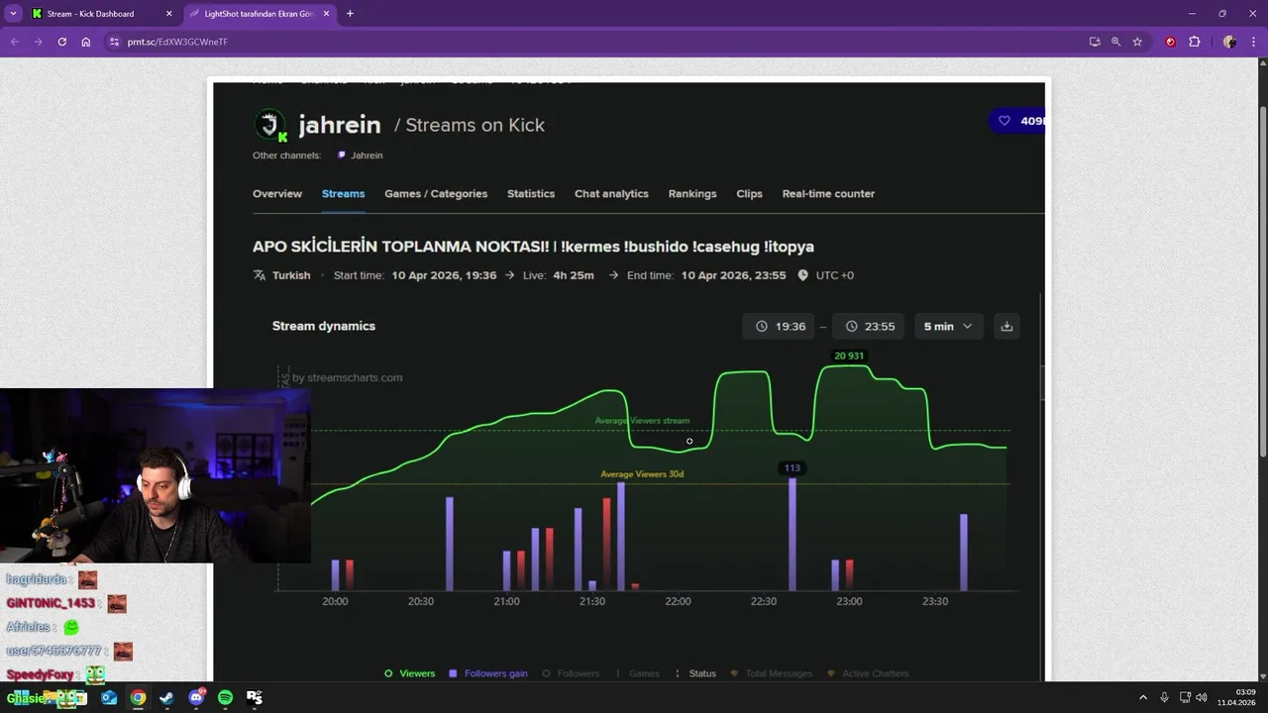Click the jahrein channel avatar

(x=269, y=125)
